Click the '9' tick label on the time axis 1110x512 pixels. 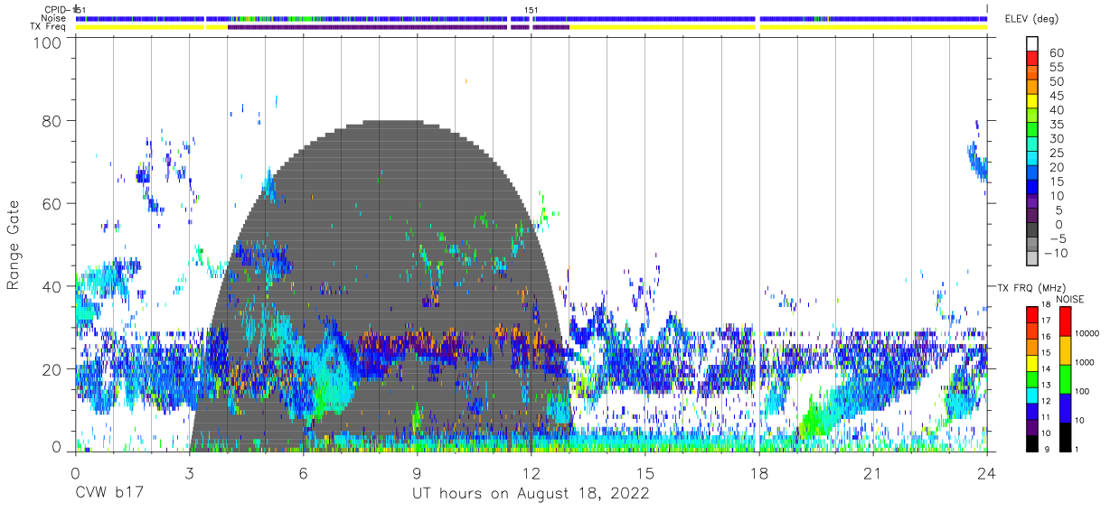point(417,473)
